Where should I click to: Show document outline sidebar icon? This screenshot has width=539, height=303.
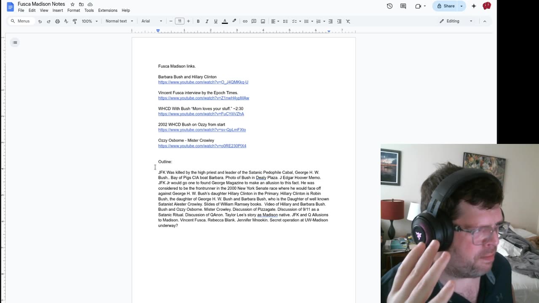click(15, 42)
